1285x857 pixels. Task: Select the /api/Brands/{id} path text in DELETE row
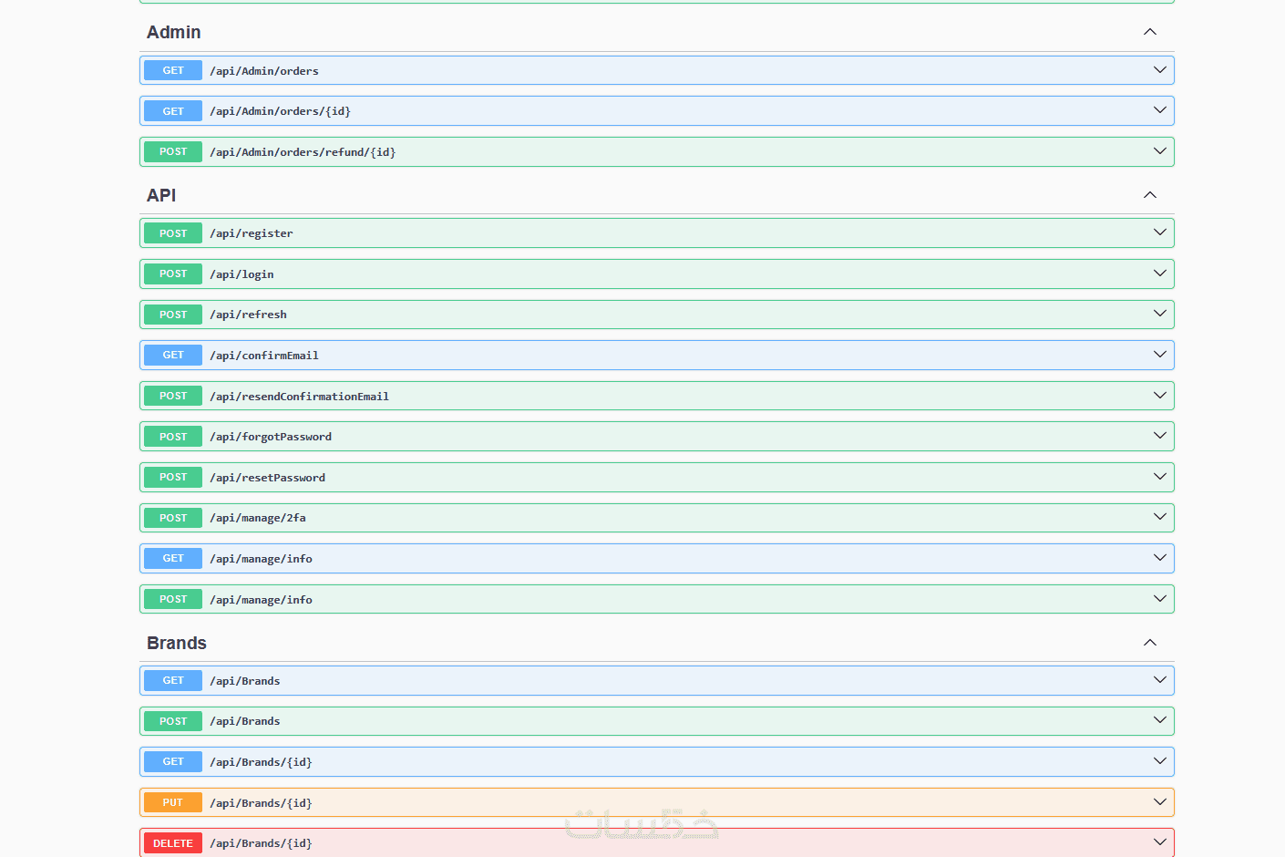261,843
